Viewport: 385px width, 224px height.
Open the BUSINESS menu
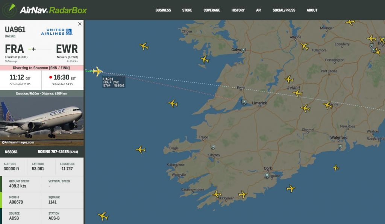point(163,10)
